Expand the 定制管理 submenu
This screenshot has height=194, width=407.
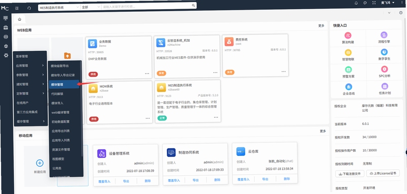30,93
